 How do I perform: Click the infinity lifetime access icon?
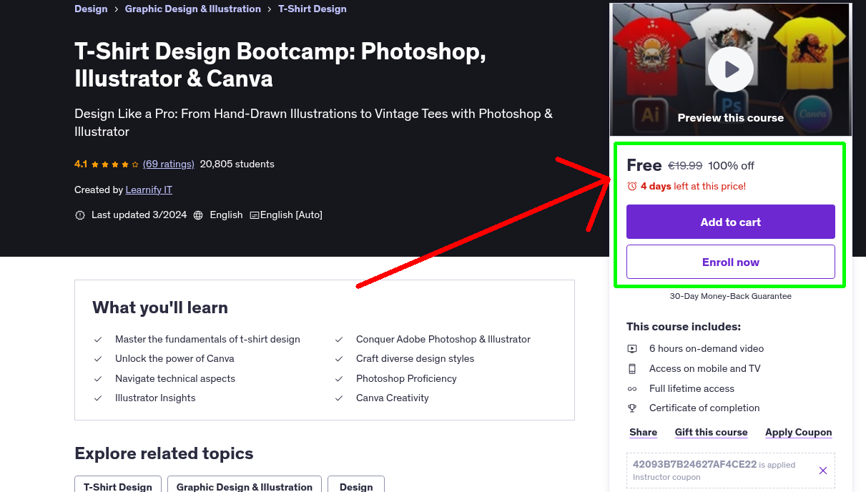pos(632,389)
